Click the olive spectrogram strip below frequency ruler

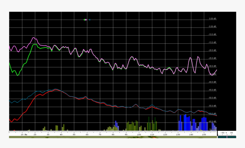tap(113, 137)
